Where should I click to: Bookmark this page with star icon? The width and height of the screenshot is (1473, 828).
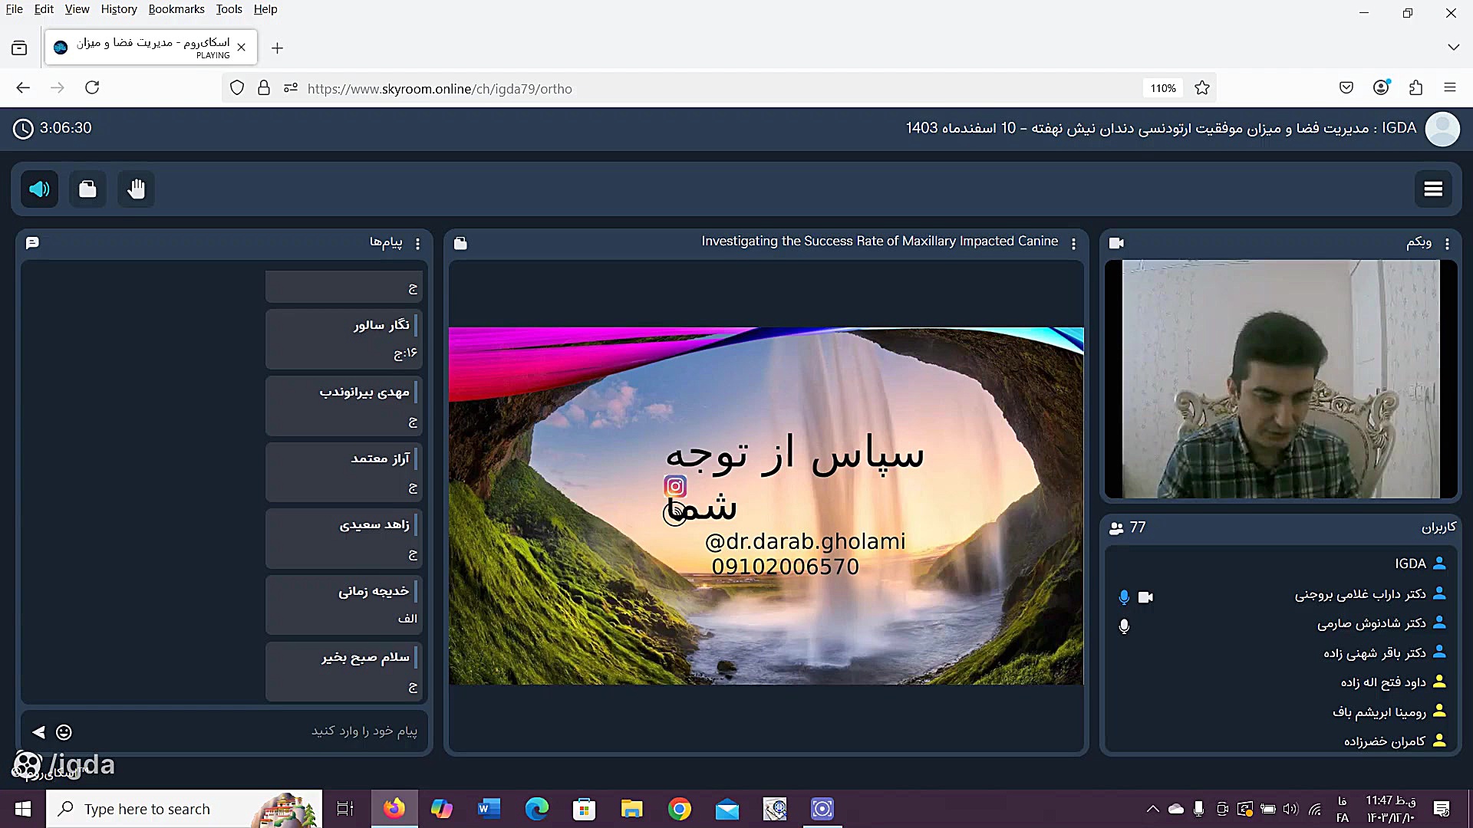[x=1202, y=88]
